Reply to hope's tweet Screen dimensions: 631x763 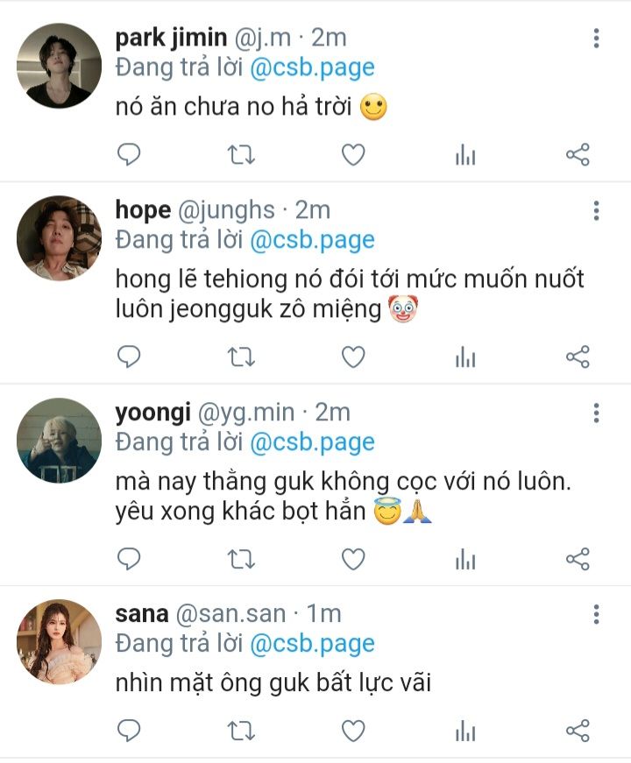coord(130,357)
